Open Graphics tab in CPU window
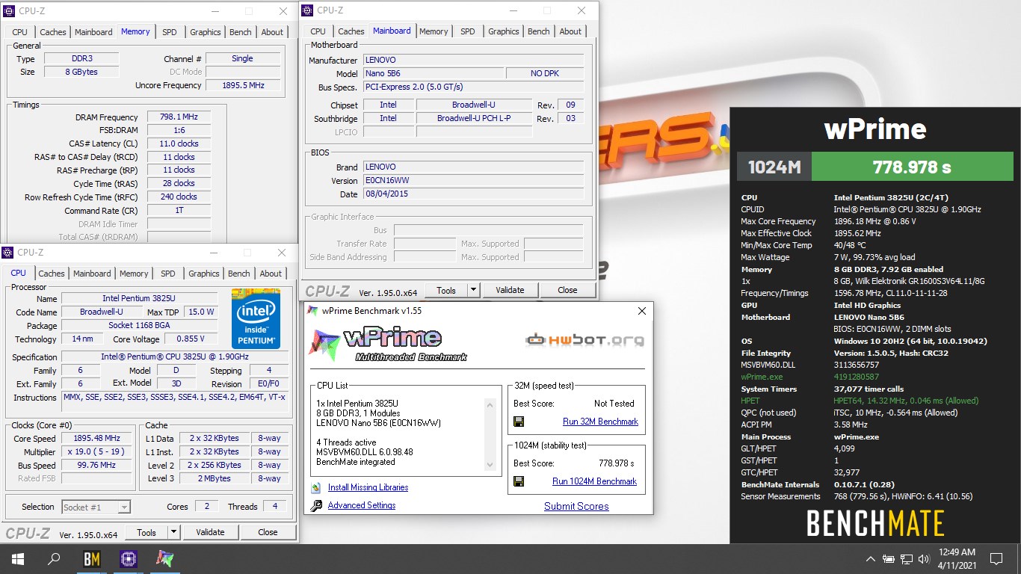The image size is (1021, 574). pos(204,274)
